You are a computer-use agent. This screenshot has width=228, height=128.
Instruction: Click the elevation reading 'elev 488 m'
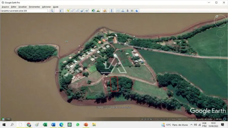click(178, 119)
